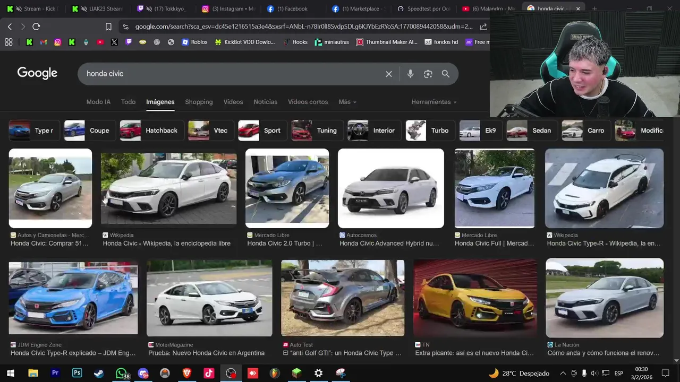Open the apps grid in the bookmarks bar
The width and height of the screenshot is (680, 382).
tap(8, 42)
